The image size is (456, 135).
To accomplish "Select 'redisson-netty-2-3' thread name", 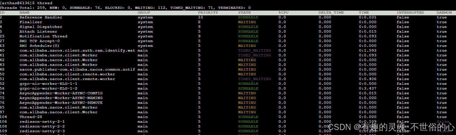I will point(42,131).
